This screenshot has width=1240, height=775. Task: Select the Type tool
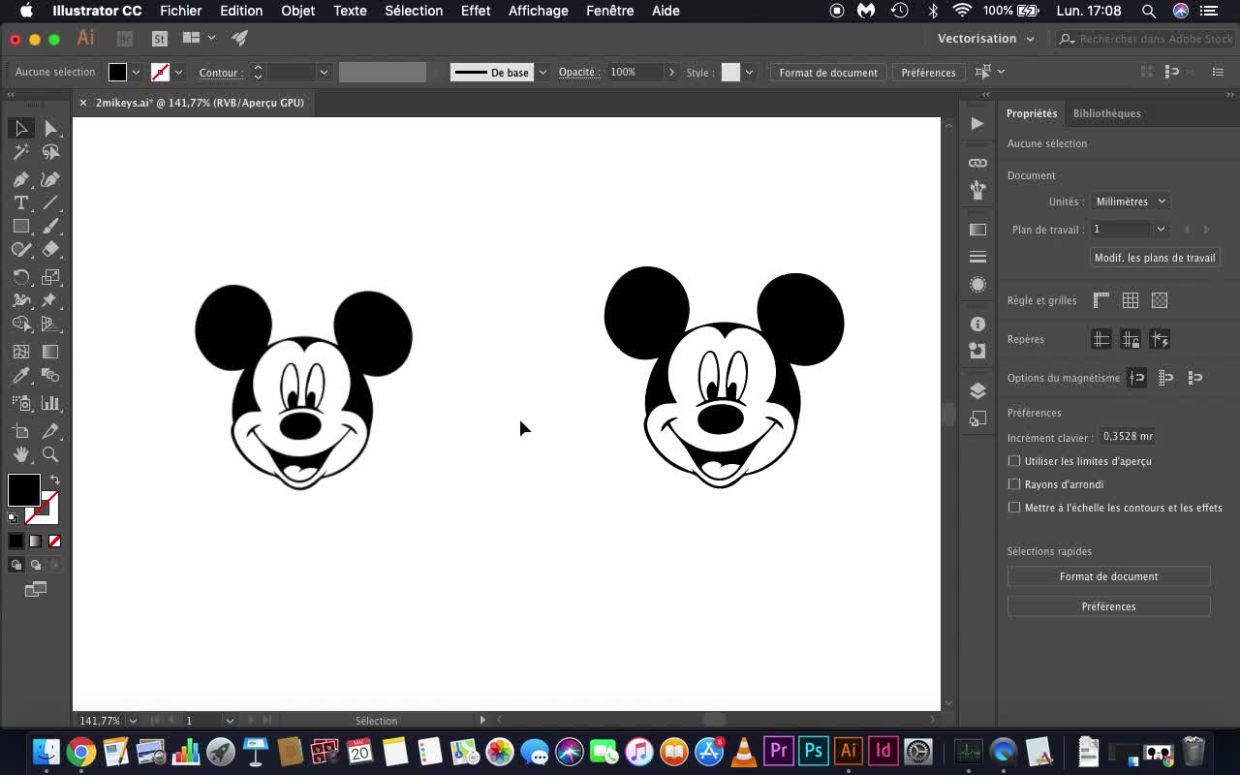(20, 202)
